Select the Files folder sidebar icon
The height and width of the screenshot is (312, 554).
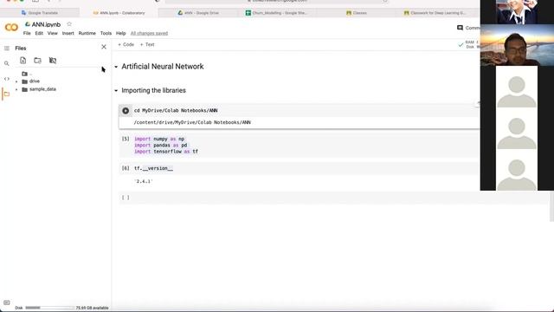[7, 94]
